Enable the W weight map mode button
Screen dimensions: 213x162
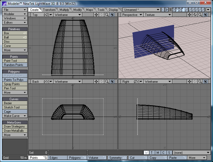(x=146, y=153)
